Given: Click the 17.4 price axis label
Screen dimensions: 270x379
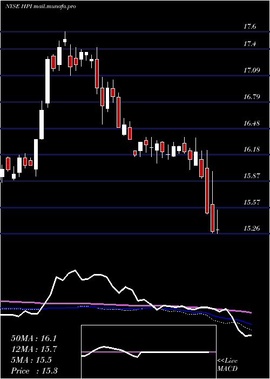Looking at the screenshot, I should click(250, 44).
